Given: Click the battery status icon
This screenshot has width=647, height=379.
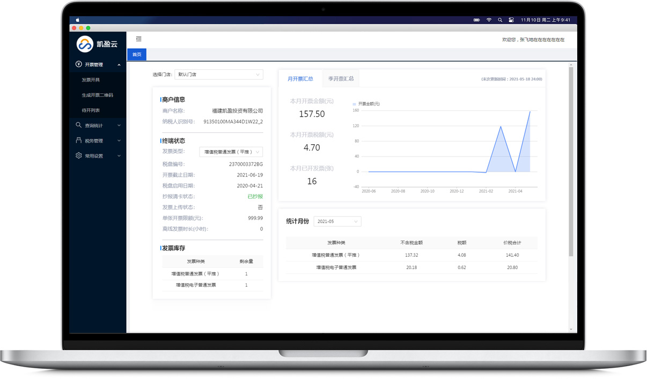Looking at the screenshot, I should tap(476, 20).
